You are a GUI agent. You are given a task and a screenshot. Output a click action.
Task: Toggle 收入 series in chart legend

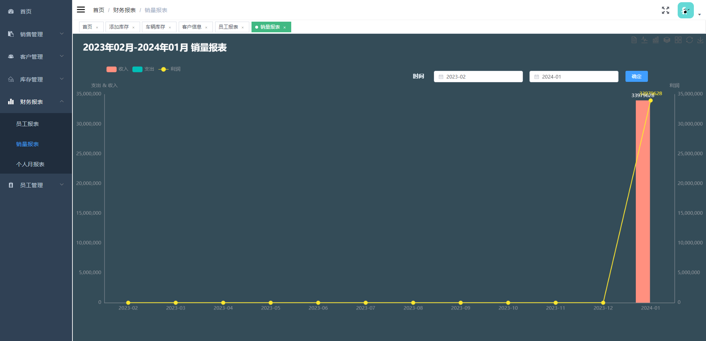click(117, 69)
